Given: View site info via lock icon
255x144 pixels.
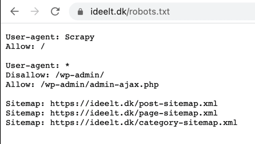Looking at the screenshot, I should coord(80,12).
